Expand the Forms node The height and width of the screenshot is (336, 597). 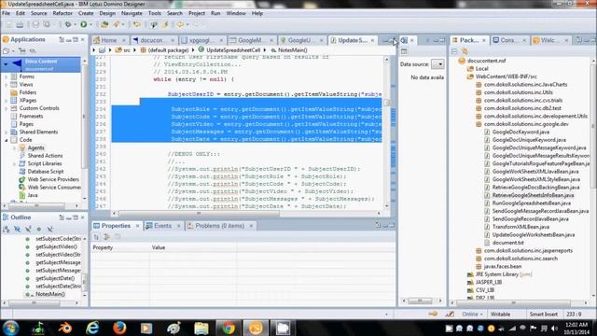point(7,77)
